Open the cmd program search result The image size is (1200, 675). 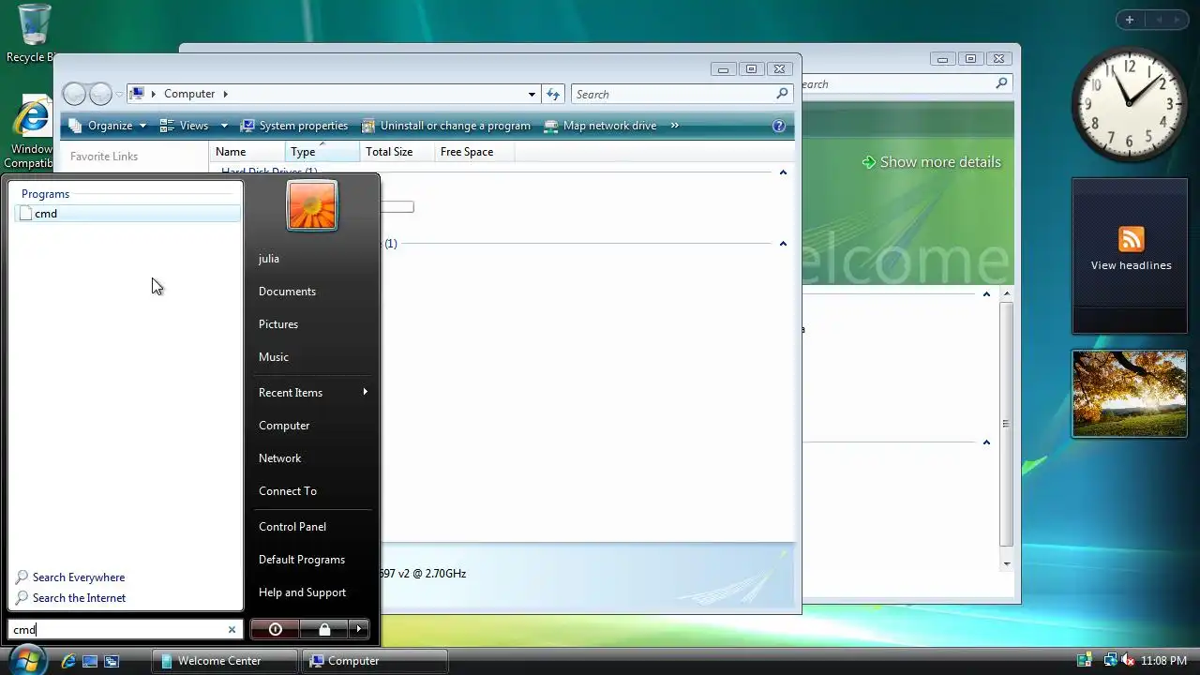[127, 214]
